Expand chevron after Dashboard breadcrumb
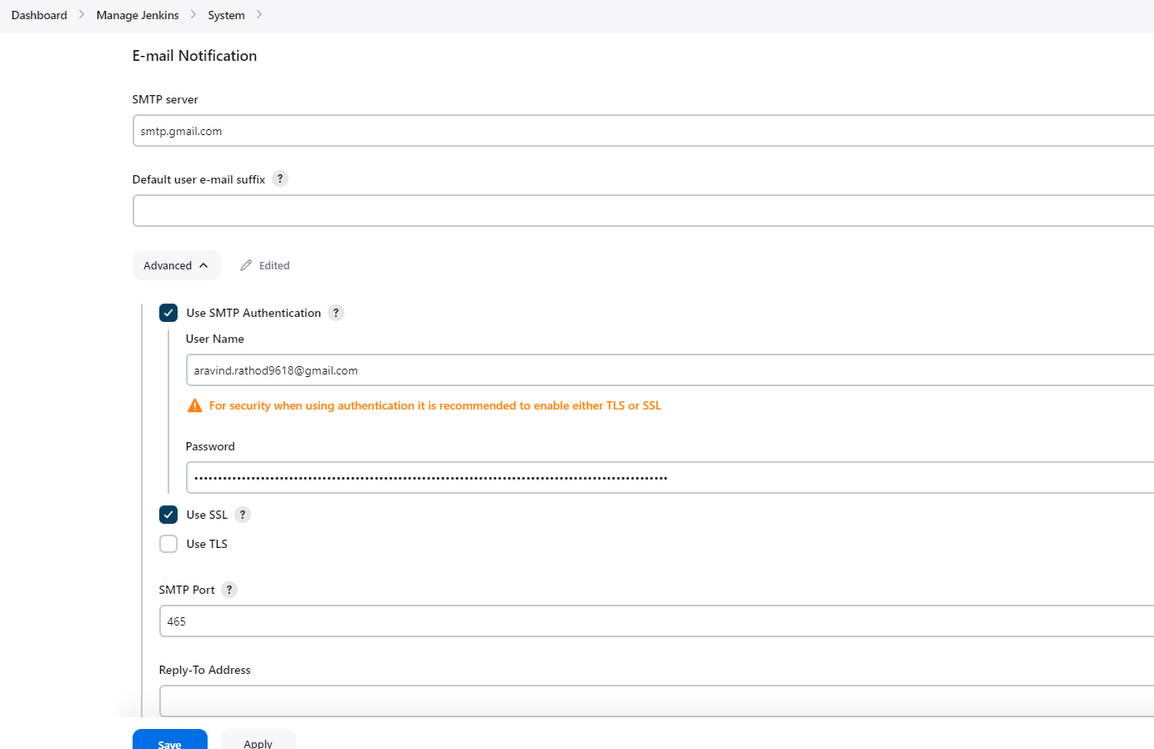Image resolution: width=1154 pixels, height=749 pixels. tap(82, 15)
